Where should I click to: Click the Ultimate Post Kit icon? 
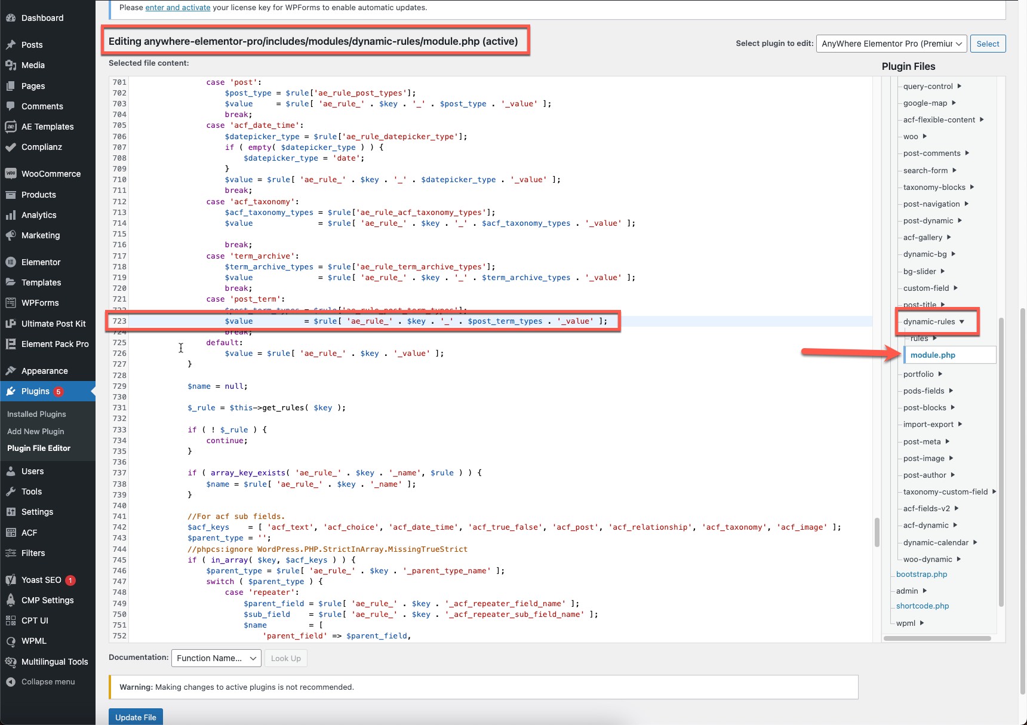click(x=11, y=324)
